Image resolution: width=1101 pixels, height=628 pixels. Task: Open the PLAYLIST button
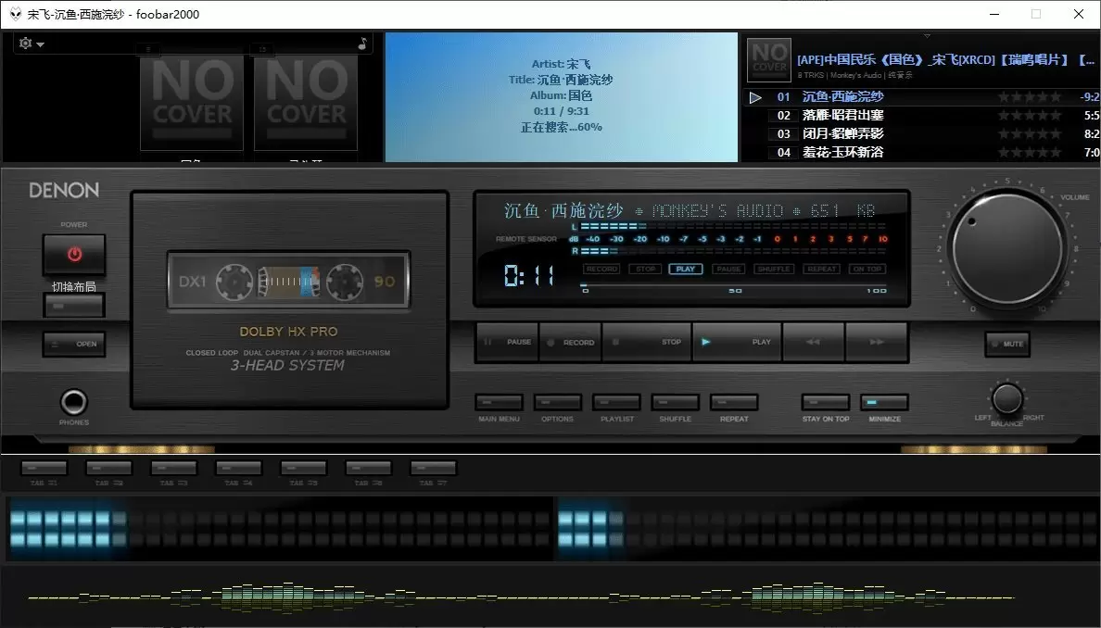616,403
